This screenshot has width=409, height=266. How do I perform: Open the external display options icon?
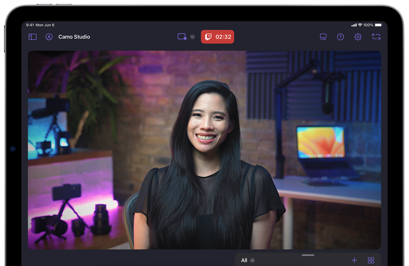tap(323, 37)
